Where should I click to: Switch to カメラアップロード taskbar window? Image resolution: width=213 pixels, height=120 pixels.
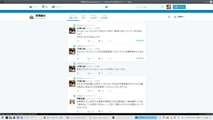[x=31, y=118]
